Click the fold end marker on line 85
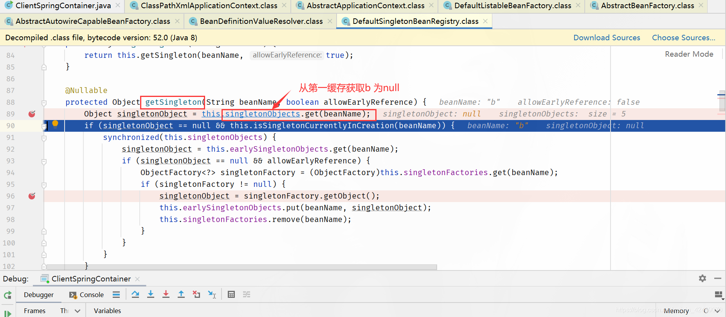This screenshot has width=726, height=317. 44,67
